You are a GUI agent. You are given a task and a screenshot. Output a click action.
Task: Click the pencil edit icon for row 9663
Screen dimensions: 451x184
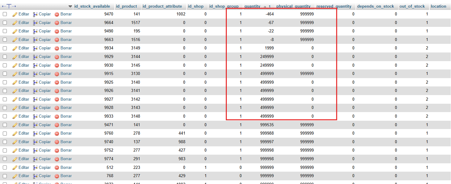click(x=15, y=40)
